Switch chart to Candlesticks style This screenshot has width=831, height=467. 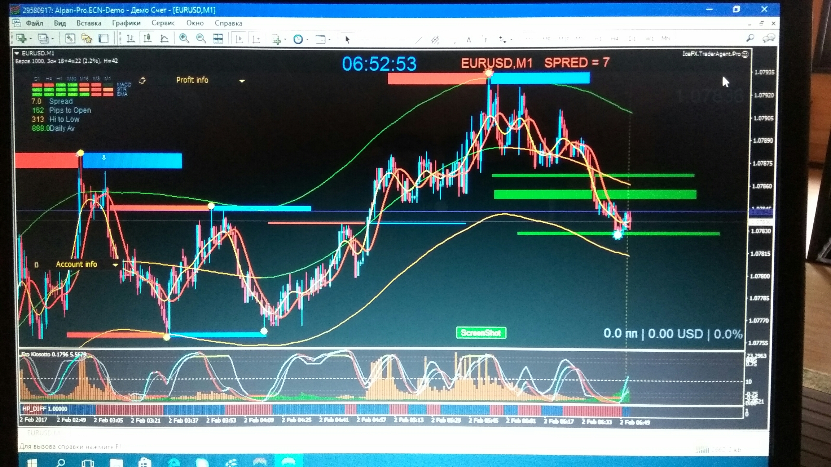pyautogui.click(x=148, y=38)
